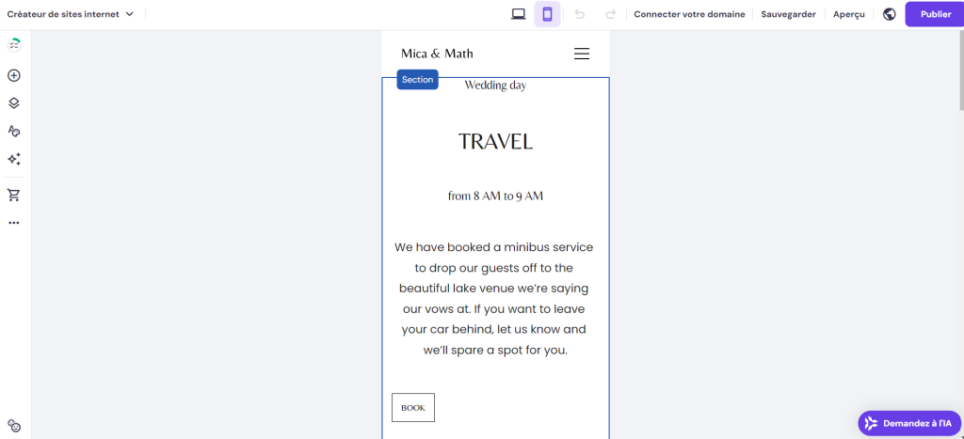964x439 pixels.
Task: Open the language globe icon
Action: [x=889, y=14]
